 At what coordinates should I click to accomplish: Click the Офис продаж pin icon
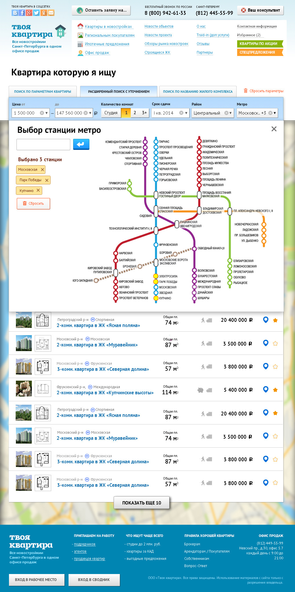(80, 53)
